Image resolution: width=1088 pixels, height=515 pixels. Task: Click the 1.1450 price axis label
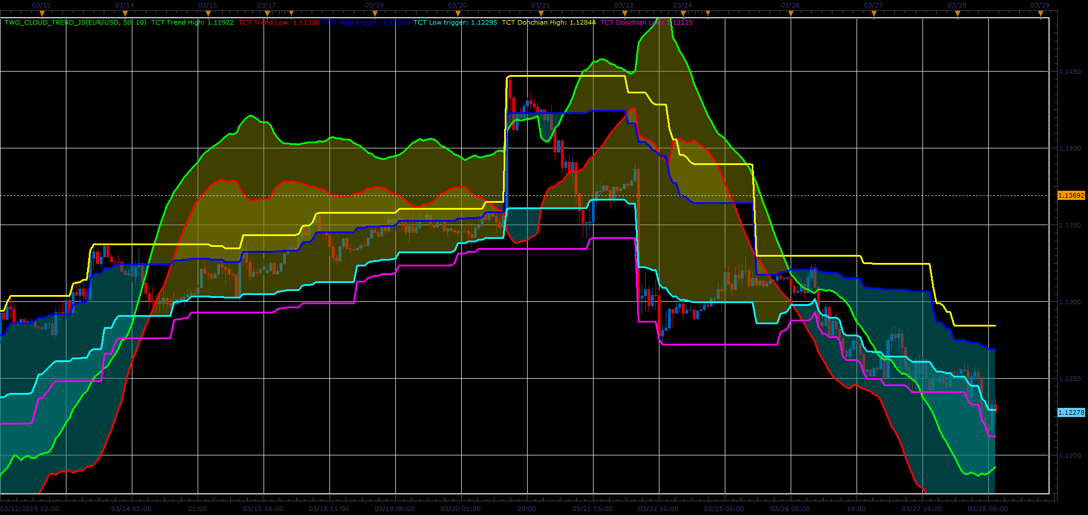coord(1070,72)
